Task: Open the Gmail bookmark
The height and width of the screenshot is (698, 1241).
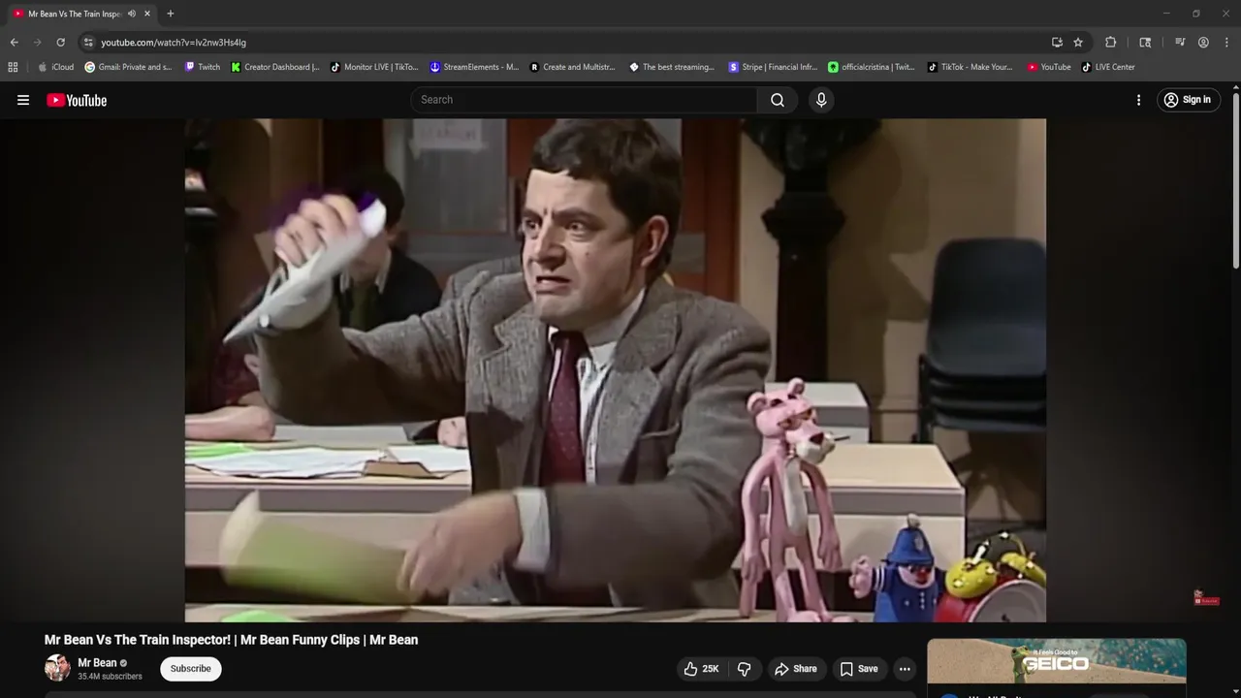Action: pos(128,67)
